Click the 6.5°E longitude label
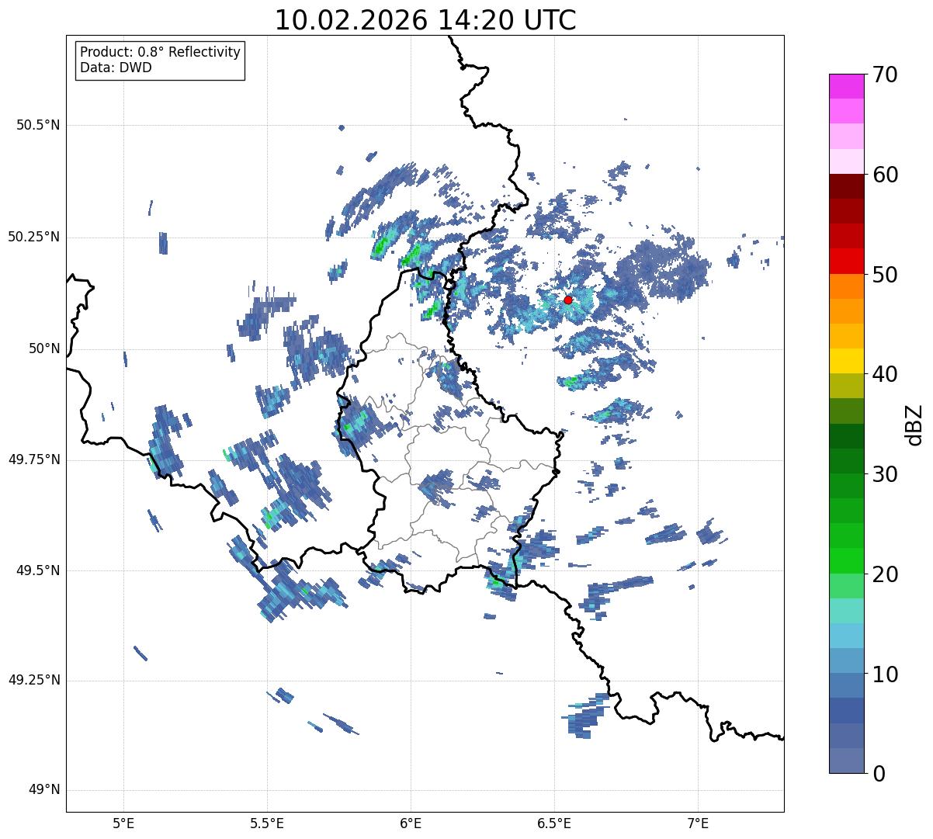Screen dimensions: 933x839 click(554, 823)
